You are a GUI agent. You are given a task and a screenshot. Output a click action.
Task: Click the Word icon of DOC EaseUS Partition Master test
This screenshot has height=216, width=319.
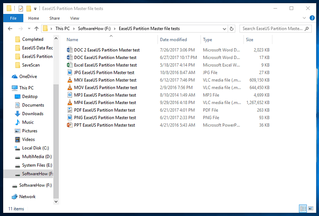69,57
